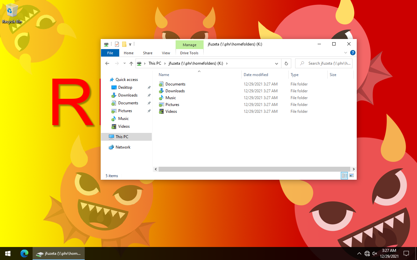Switch to large icons view in status bar
417x260 pixels.
[352, 175]
